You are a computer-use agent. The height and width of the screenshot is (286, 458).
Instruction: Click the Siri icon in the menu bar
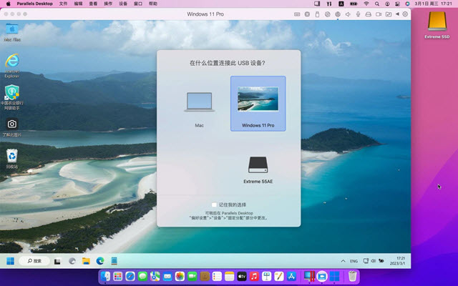[x=407, y=4]
